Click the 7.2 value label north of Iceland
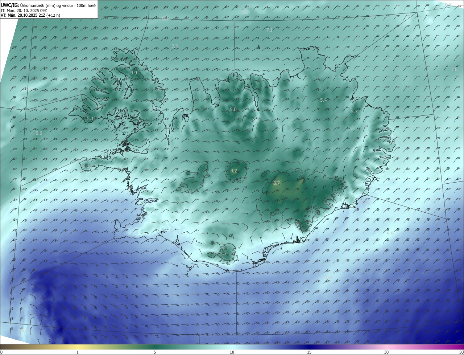This screenshot has width=464, height=355. pos(175,46)
